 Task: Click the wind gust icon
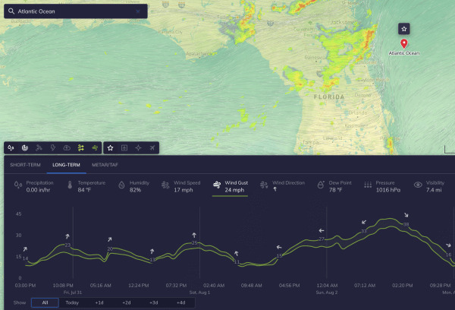pos(217,185)
